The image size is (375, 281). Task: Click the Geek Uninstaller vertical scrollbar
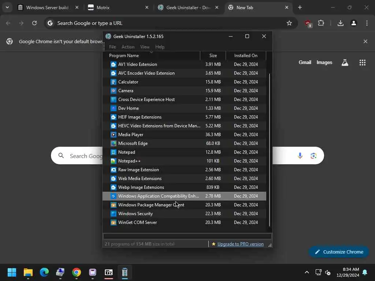pyautogui.click(x=270, y=150)
